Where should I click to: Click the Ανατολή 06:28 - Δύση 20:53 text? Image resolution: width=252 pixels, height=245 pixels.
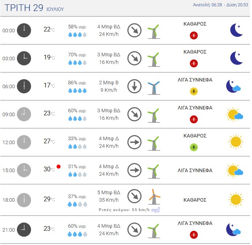point(221,5)
